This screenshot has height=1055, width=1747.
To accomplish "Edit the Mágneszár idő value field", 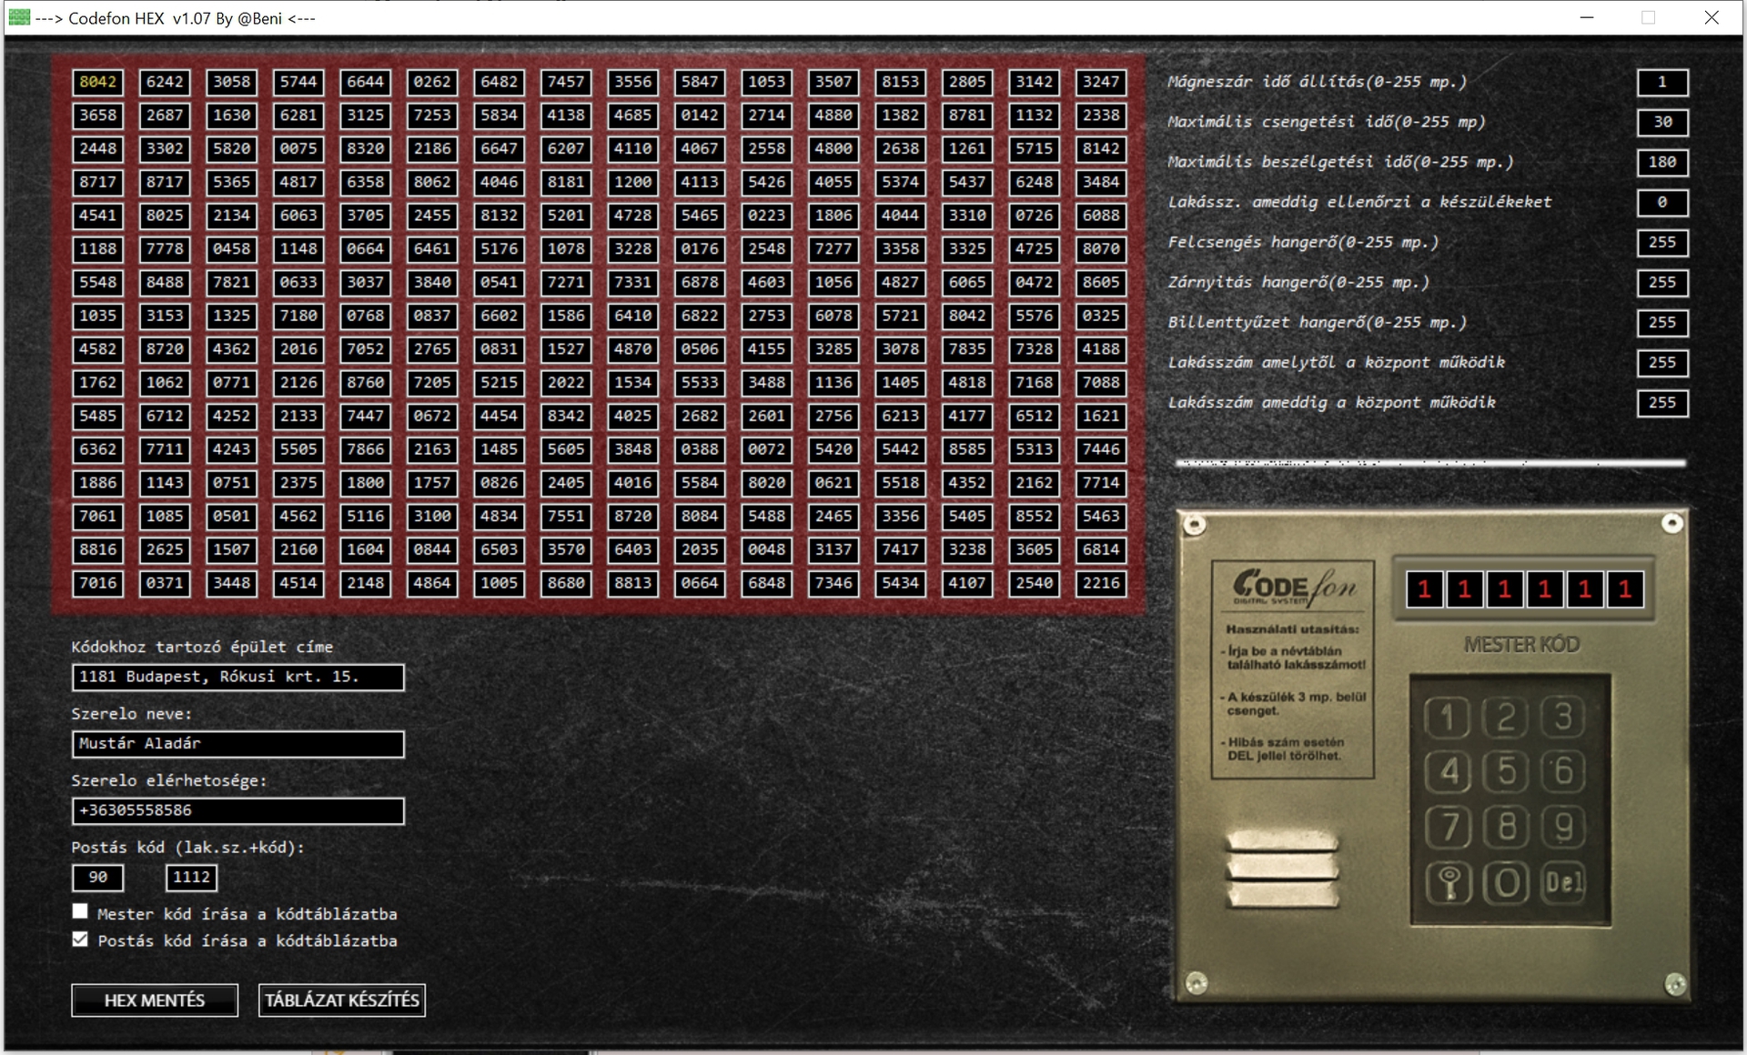I will (x=1661, y=82).
